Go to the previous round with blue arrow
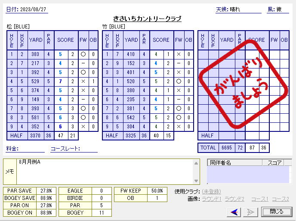This screenshot has width=296, height=221. (x=234, y=212)
